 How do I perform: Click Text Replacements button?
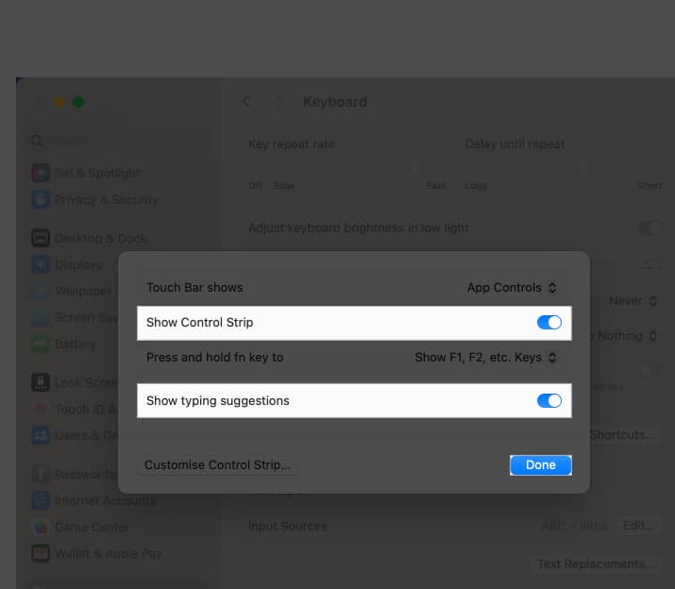coord(595,564)
